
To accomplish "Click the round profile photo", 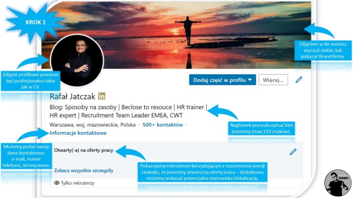I will click(77, 60).
